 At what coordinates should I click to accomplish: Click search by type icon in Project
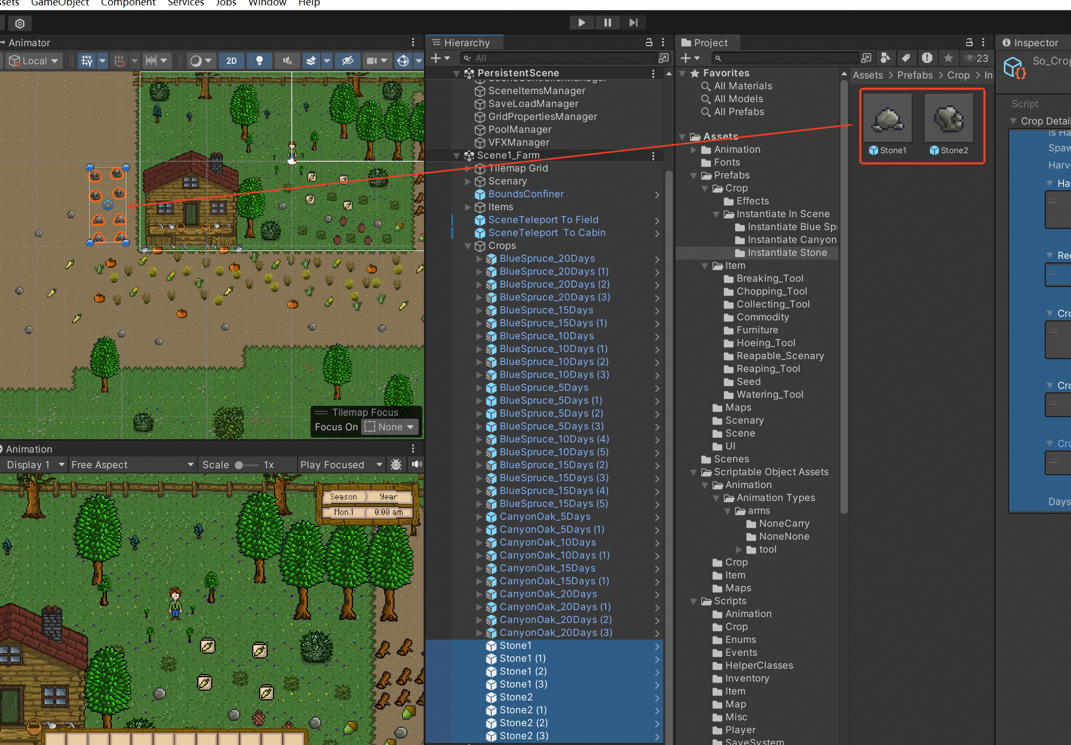coord(886,58)
